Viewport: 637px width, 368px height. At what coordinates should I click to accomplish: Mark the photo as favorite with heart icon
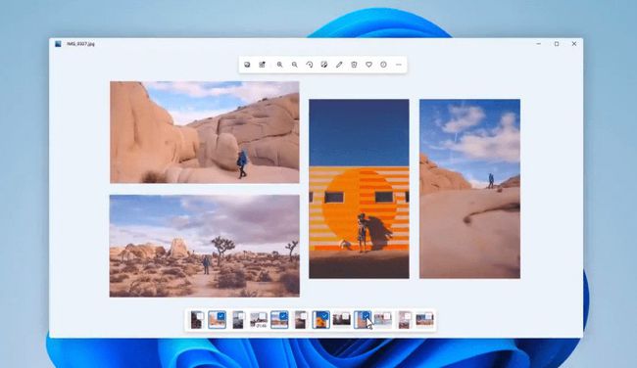tap(368, 65)
